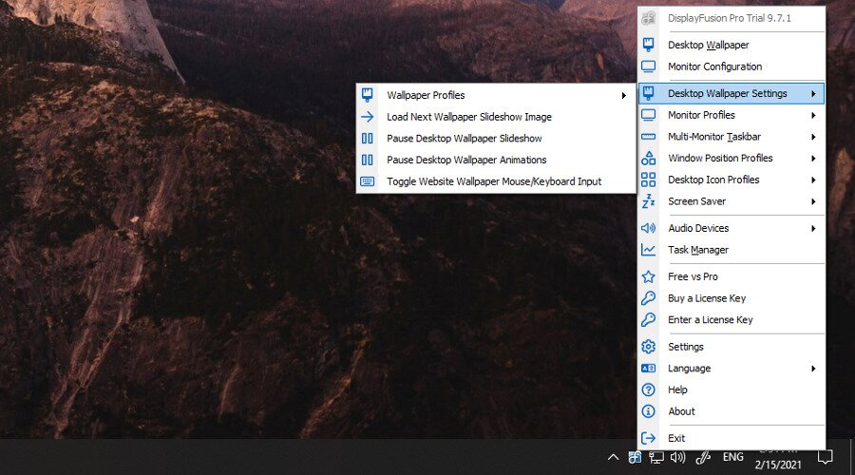Click the Free vs Pro star icon
The height and width of the screenshot is (475, 855).
click(648, 276)
